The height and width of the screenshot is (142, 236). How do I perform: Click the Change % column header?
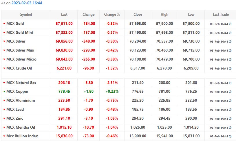tap(112, 14)
